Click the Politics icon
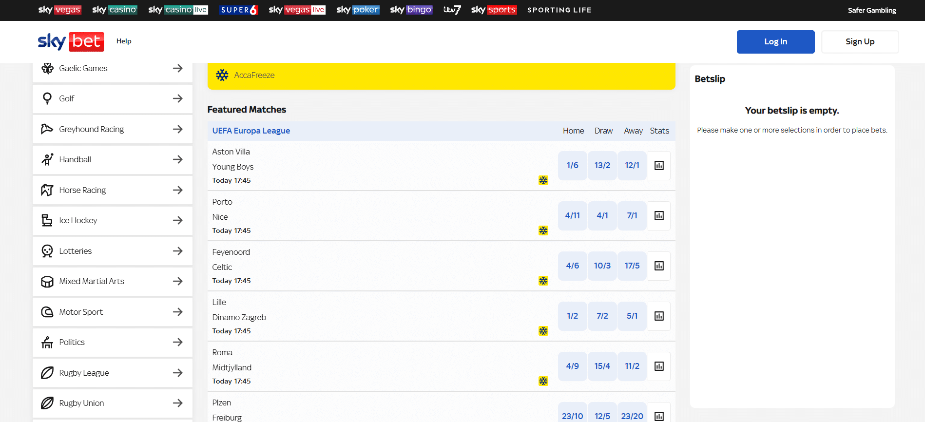 point(47,342)
